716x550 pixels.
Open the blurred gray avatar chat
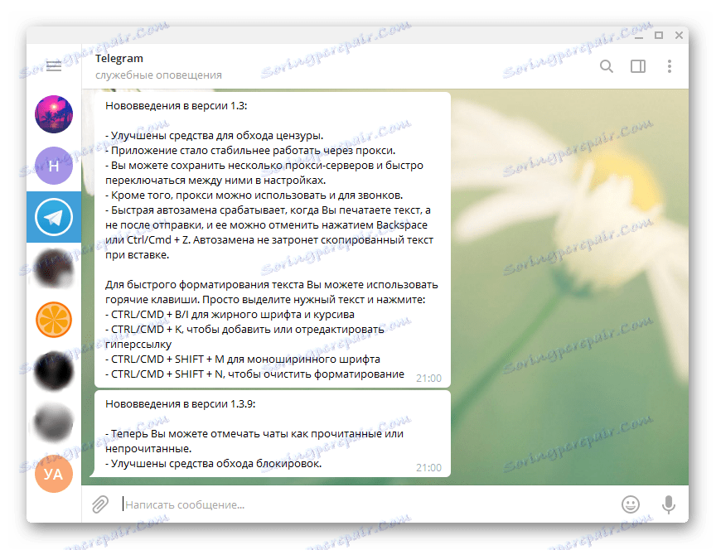(x=54, y=422)
